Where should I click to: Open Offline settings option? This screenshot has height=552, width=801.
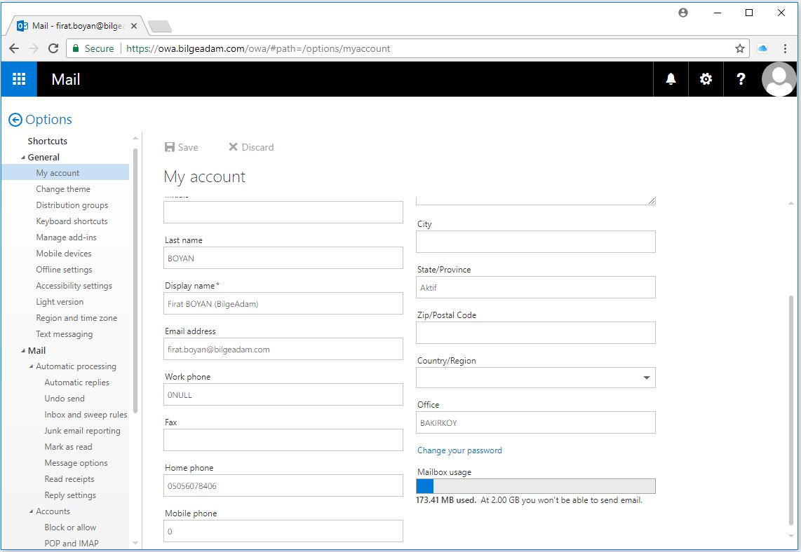coord(64,270)
